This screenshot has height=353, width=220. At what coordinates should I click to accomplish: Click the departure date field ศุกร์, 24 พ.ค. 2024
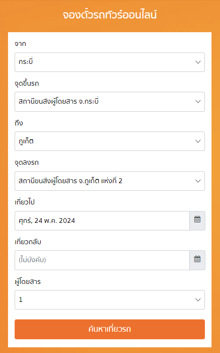pyautogui.click(x=102, y=221)
